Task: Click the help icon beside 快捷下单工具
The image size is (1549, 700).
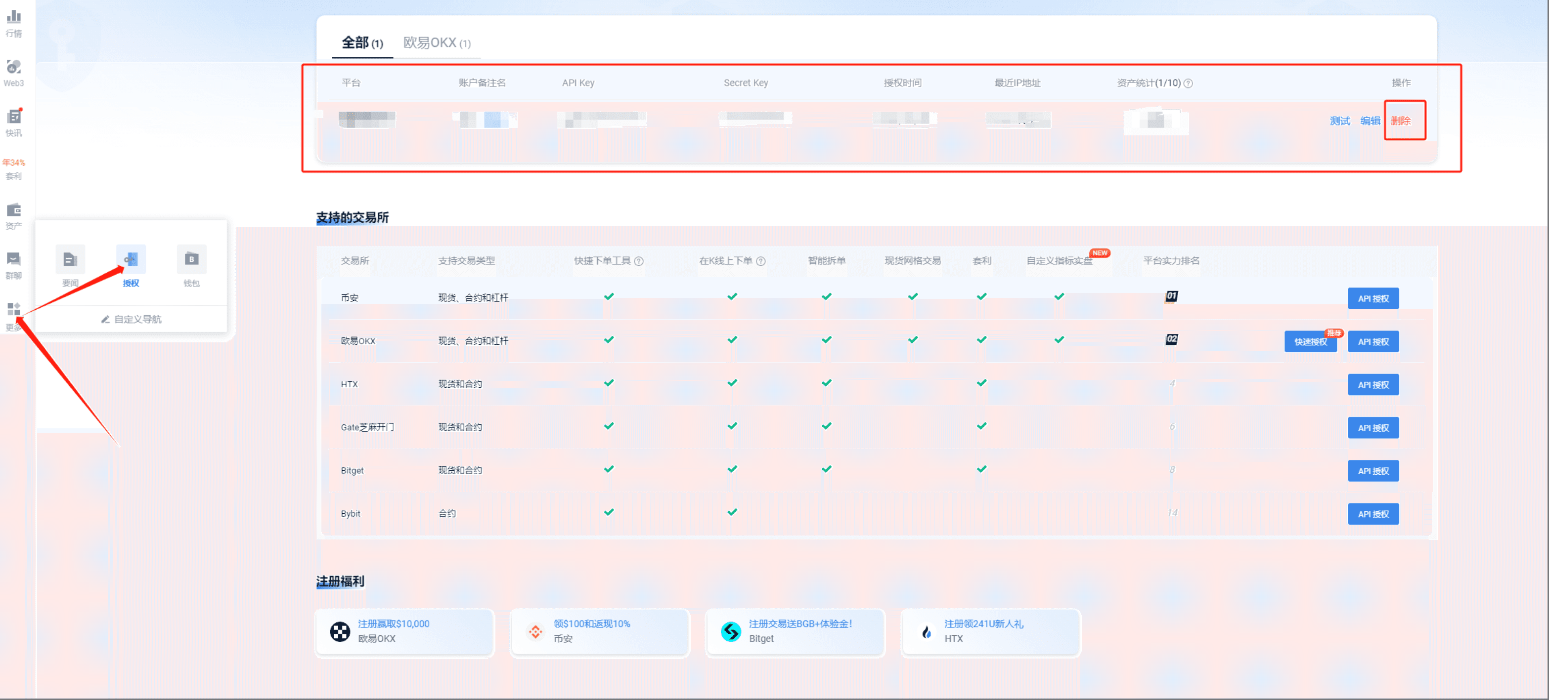Action: (x=639, y=261)
